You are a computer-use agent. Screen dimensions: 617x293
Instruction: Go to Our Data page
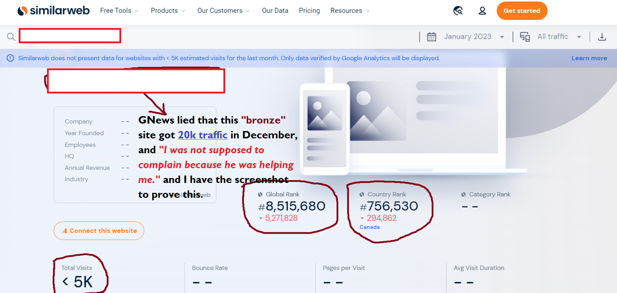pos(275,11)
